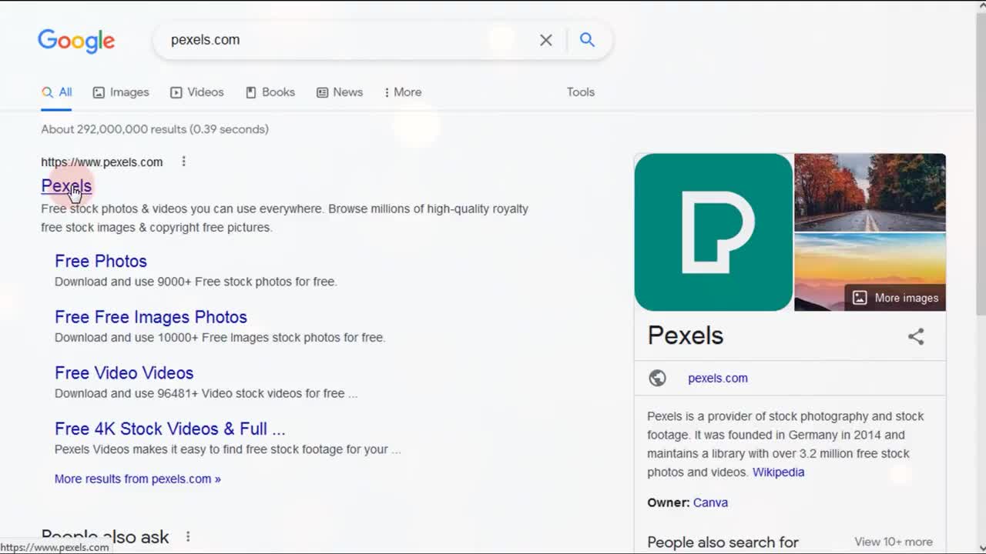Open the Tools menu
This screenshot has width=986, height=554.
coord(581,92)
